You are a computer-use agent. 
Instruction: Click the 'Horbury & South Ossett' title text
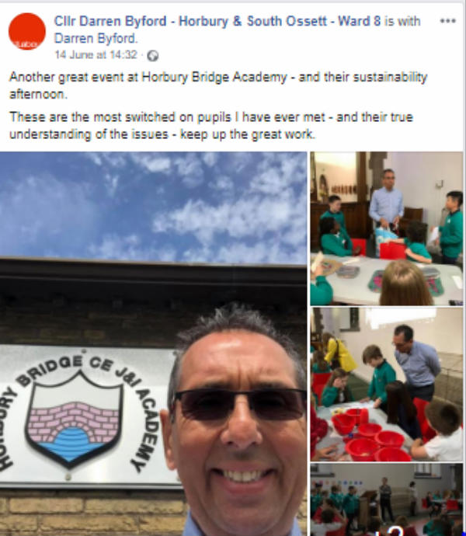tap(252, 21)
